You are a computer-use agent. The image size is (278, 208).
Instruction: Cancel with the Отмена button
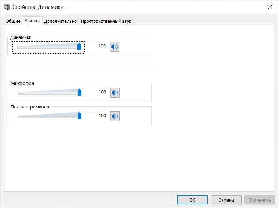point(226,200)
